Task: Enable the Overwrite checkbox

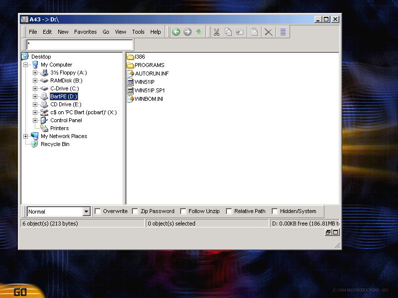Action: tap(98, 211)
